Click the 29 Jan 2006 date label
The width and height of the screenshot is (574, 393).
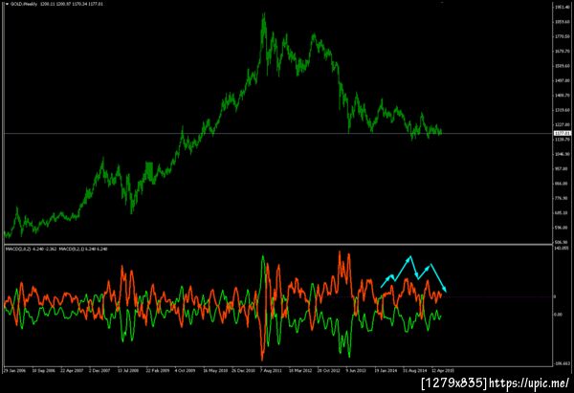(15, 371)
